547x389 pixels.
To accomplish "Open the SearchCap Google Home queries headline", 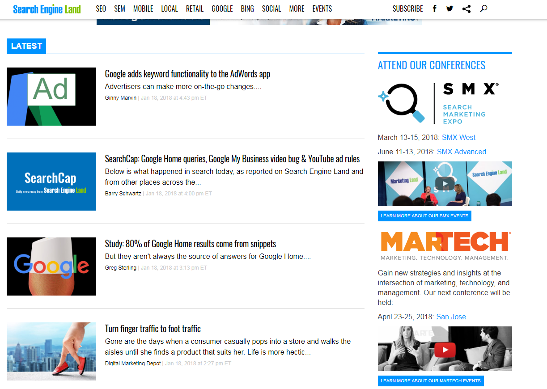I will [x=232, y=159].
